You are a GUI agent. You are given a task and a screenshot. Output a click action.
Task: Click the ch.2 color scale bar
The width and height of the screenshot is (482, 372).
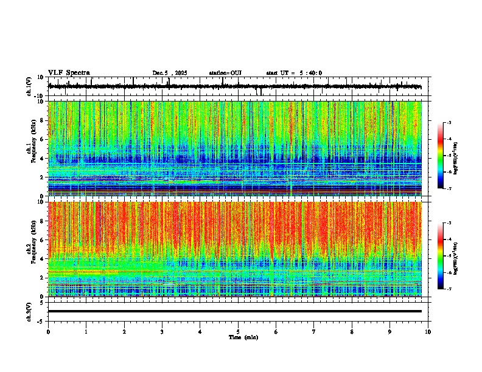coord(441,256)
